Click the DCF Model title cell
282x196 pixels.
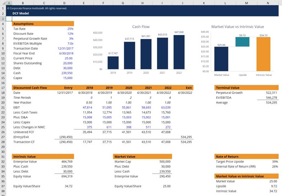tap(21, 13)
